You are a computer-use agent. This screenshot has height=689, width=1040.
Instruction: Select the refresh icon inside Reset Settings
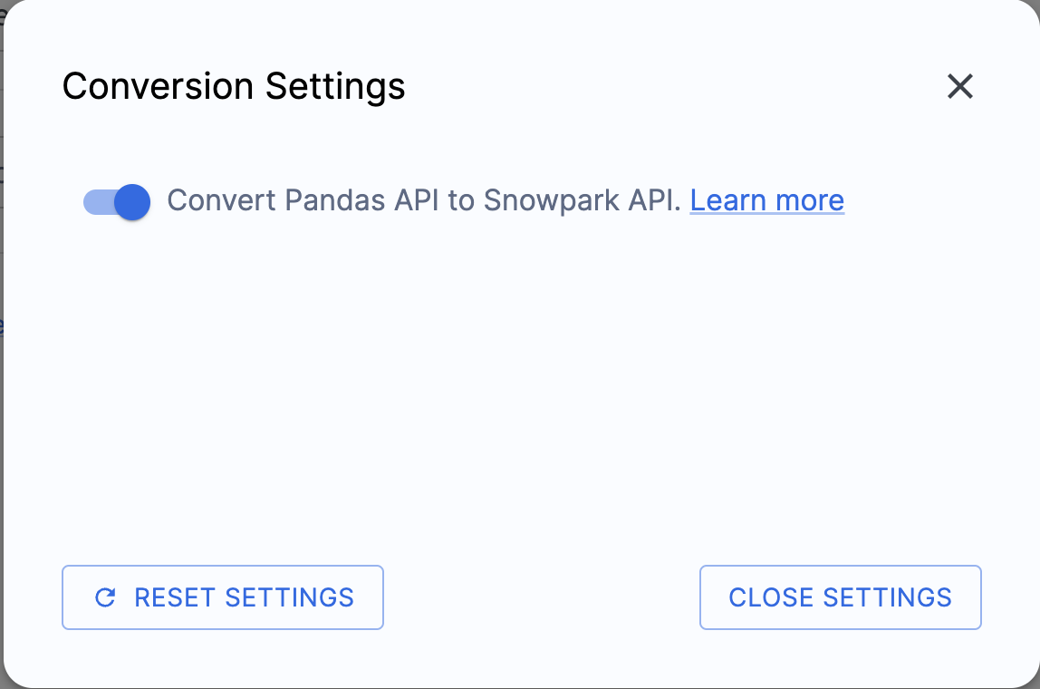coord(105,597)
